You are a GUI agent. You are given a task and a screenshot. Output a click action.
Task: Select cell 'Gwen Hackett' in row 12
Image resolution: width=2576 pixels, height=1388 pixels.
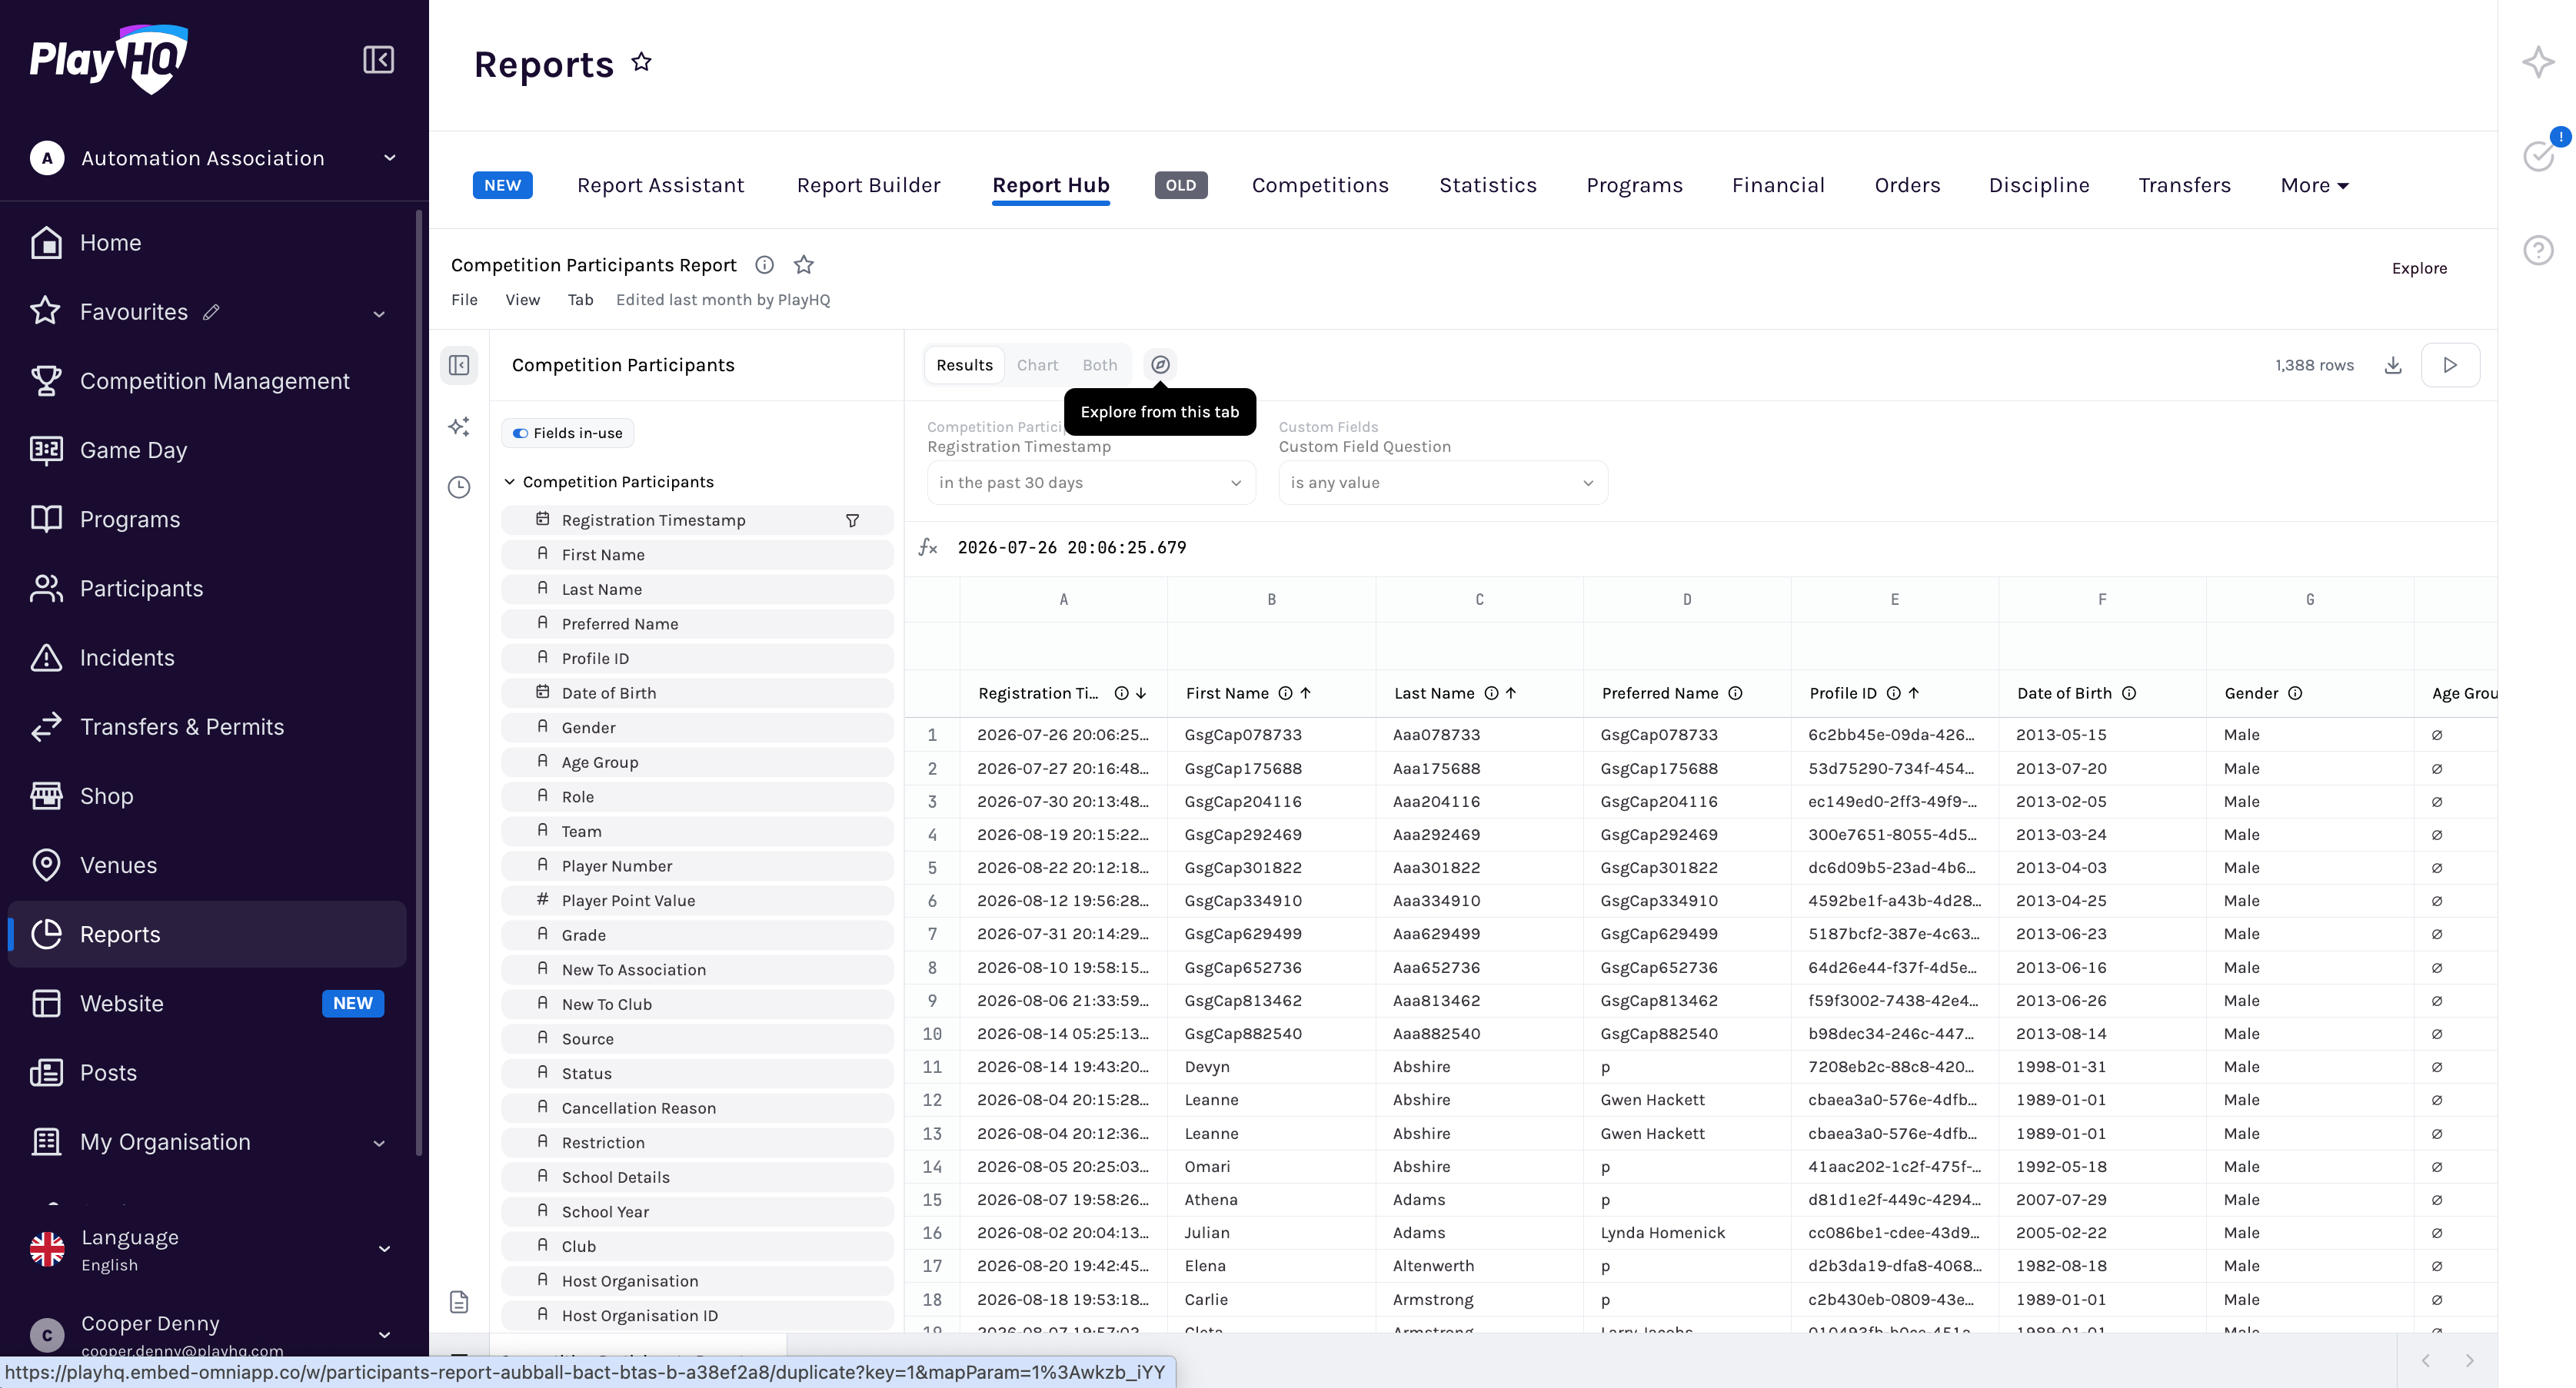(1686, 1099)
